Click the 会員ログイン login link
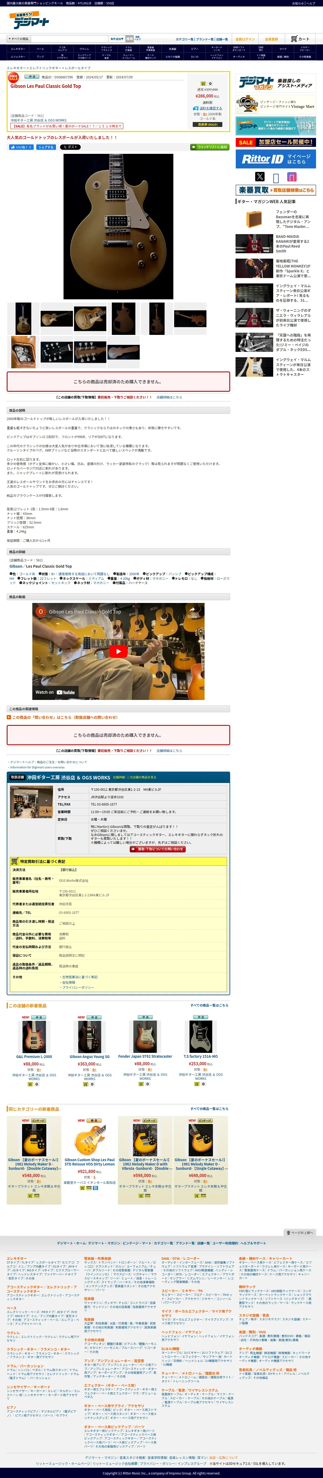The height and width of the screenshot is (1478, 323). [x=245, y=39]
